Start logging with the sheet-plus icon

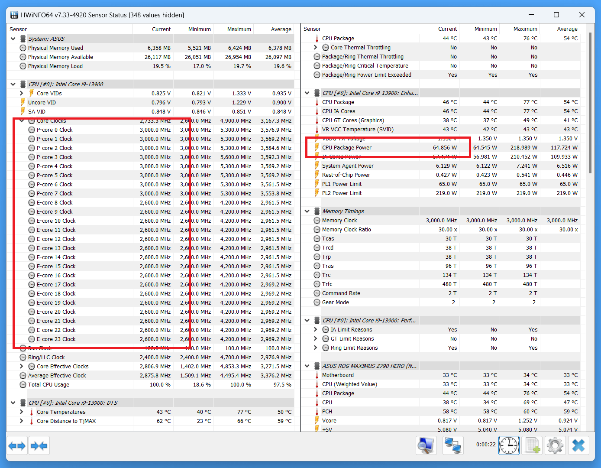pos(532,445)
